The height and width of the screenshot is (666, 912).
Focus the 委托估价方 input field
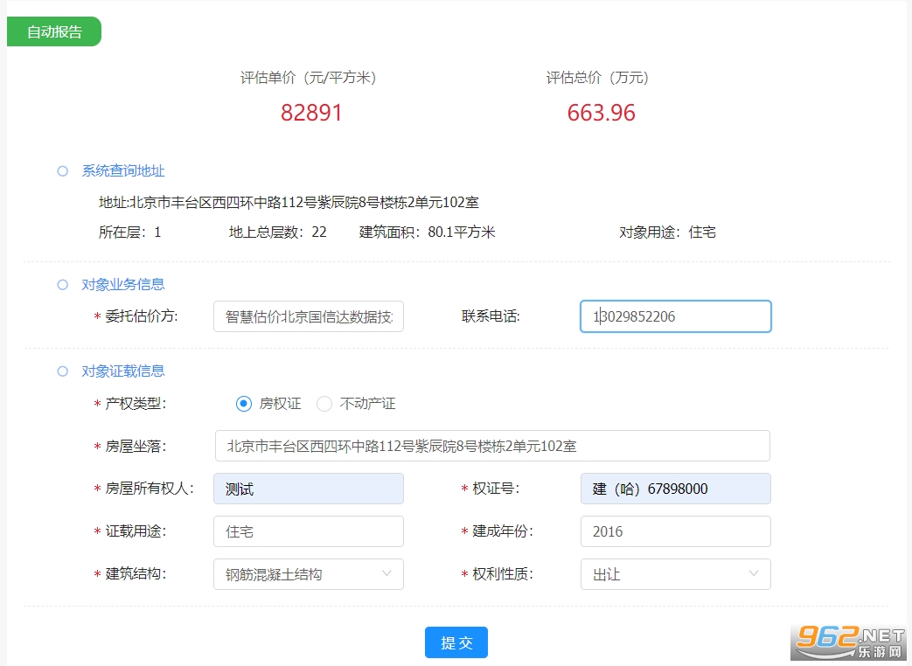[308, 317]
